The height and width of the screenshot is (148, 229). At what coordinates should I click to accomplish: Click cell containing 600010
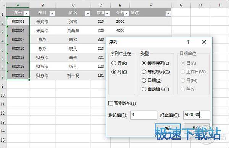click(x=18, y=48)
